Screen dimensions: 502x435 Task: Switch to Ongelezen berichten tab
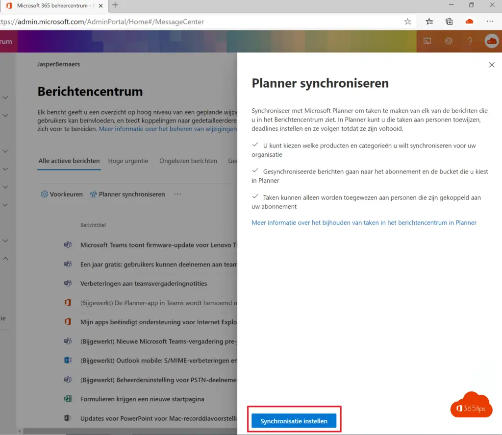(x=188, y=161)
